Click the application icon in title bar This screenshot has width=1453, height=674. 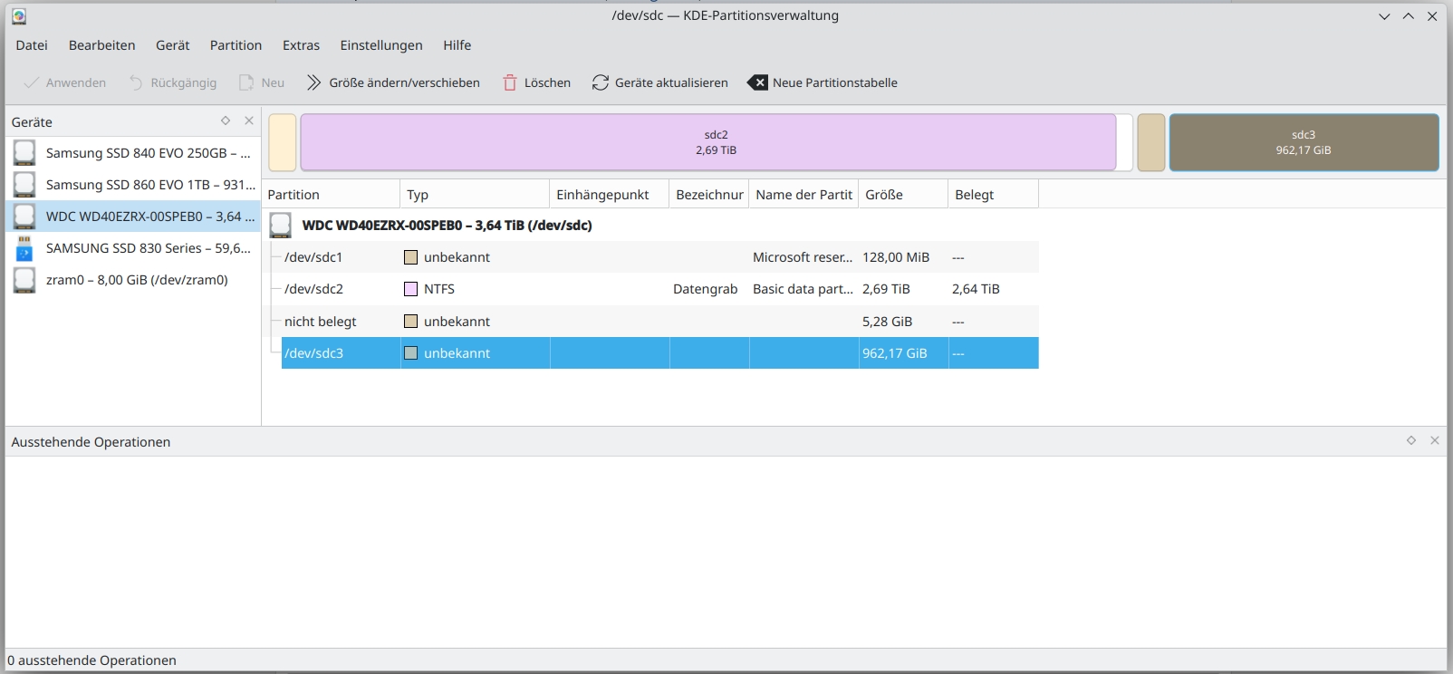pos(19,16)
